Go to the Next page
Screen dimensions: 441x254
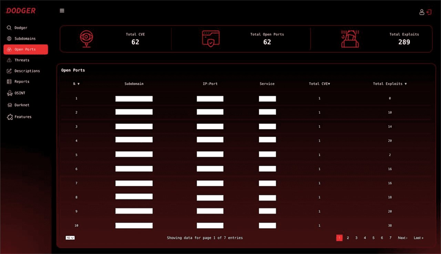402,238
